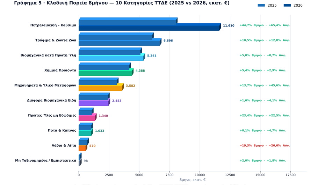Click the chart title Γράφημα 5
The image size is (318, 185).
point(122,3)
